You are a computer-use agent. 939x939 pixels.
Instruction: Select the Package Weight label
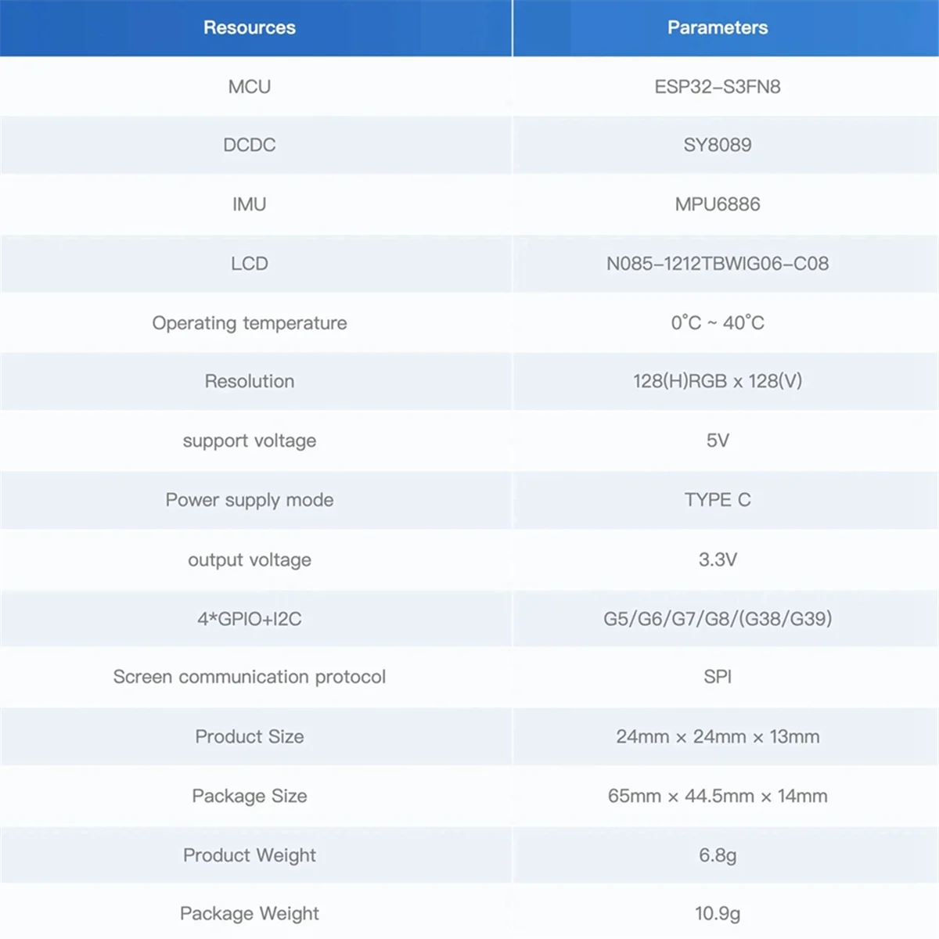[250, 913]
